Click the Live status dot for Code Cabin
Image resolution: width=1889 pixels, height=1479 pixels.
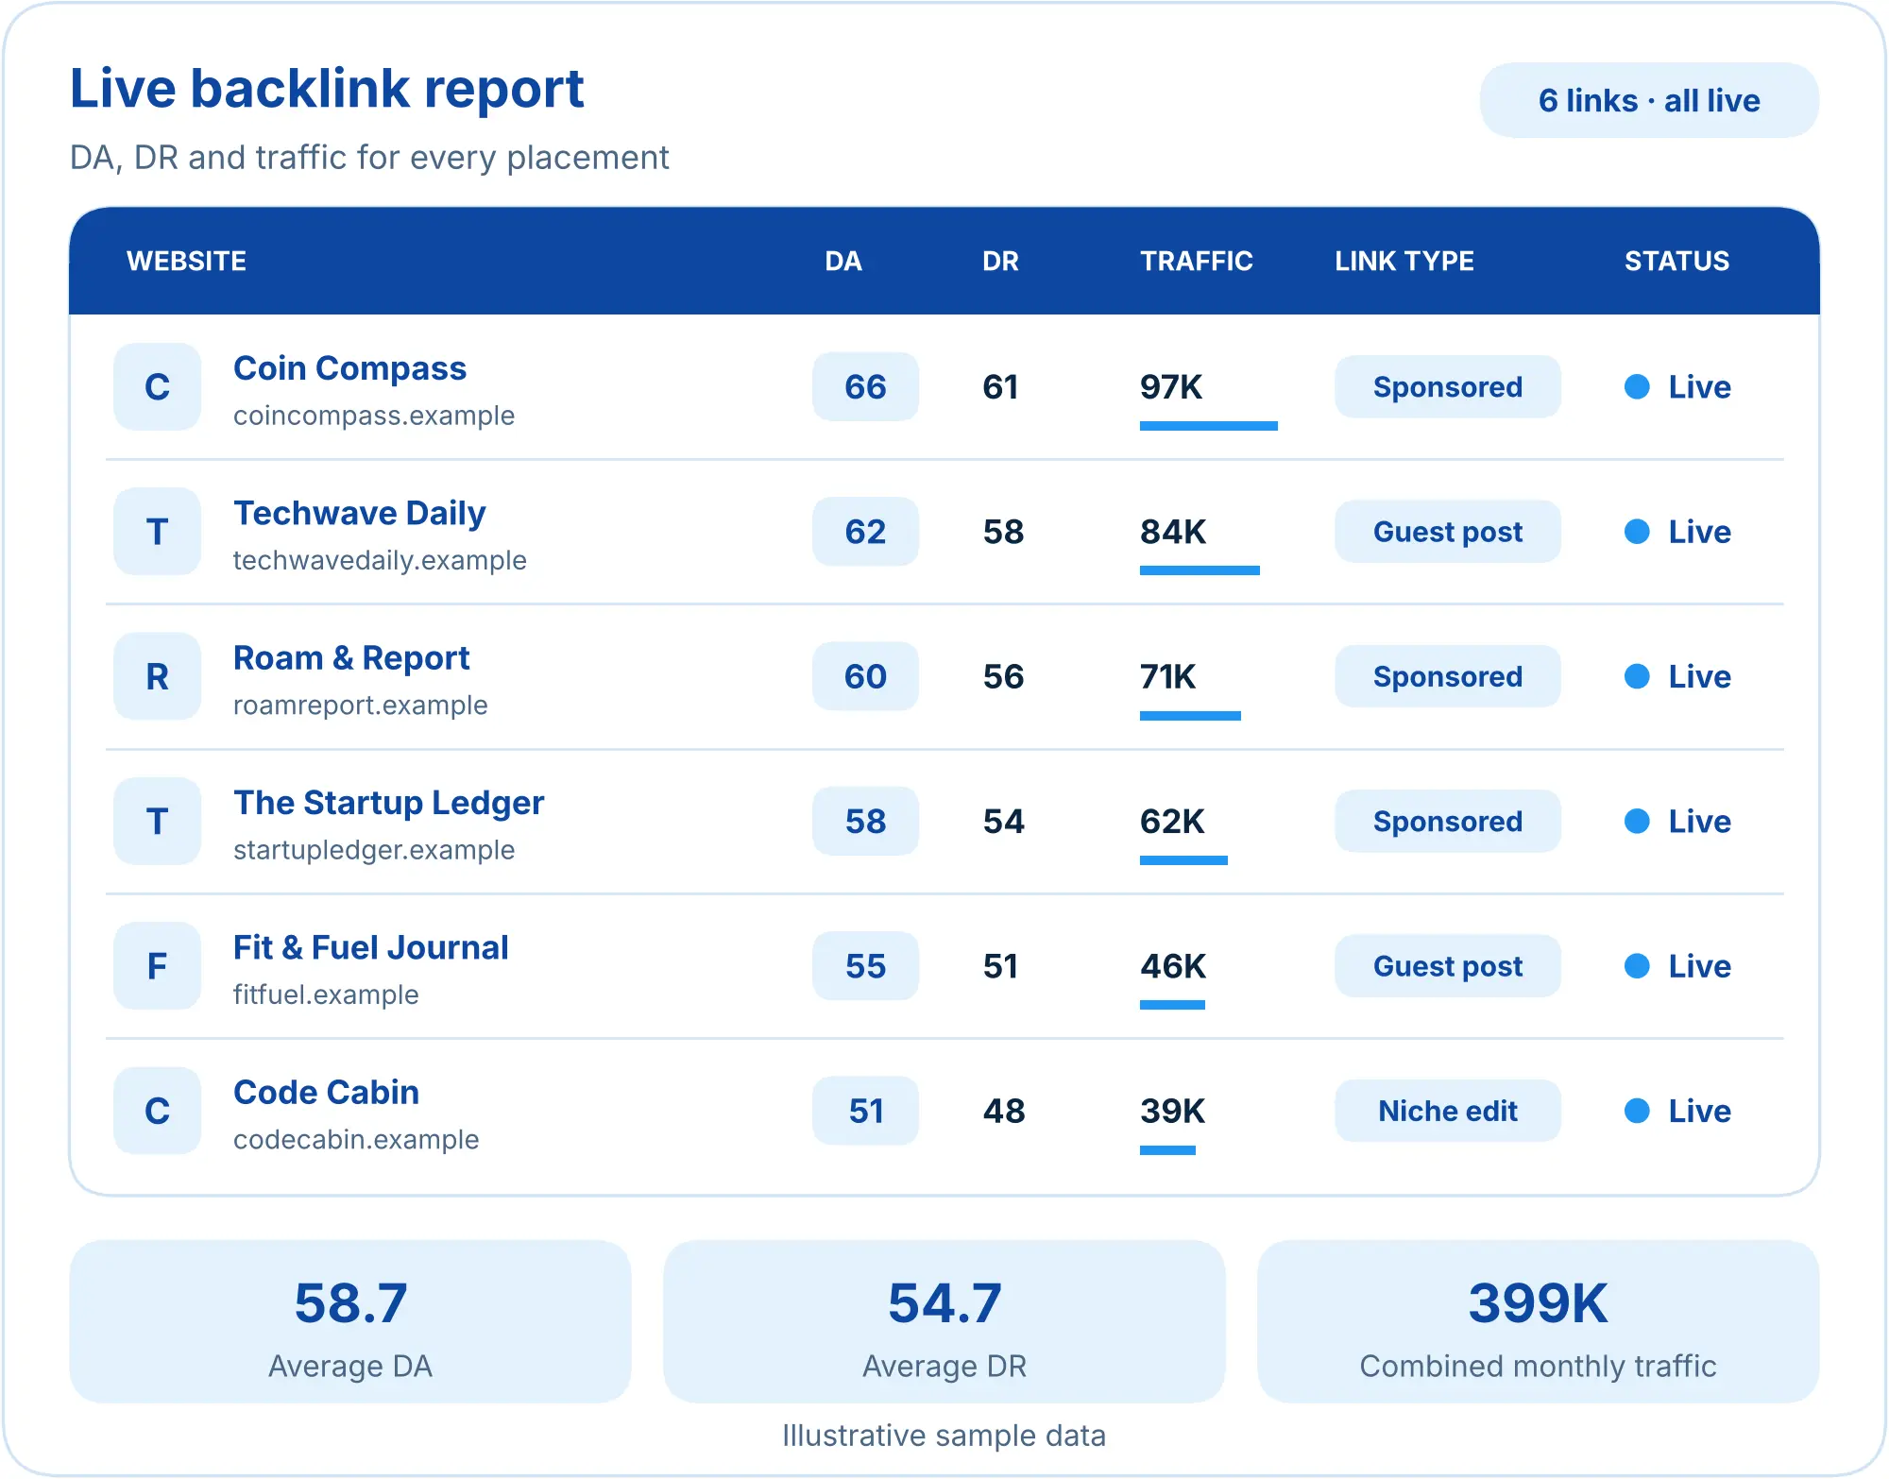click(x=1637, y=1111)
